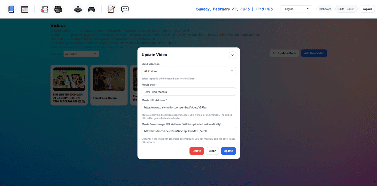Open the blue book icon
The width and height of the screenshot is (377, 186).
pyautogui.click(x=11, y=9)
